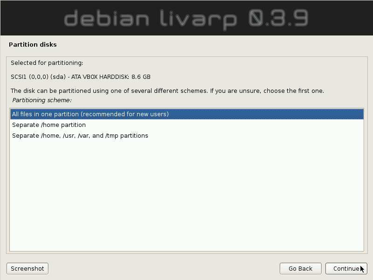373x280 pixels.
Task: Take a Screenshot of the installer
Action: pos(28,269)
